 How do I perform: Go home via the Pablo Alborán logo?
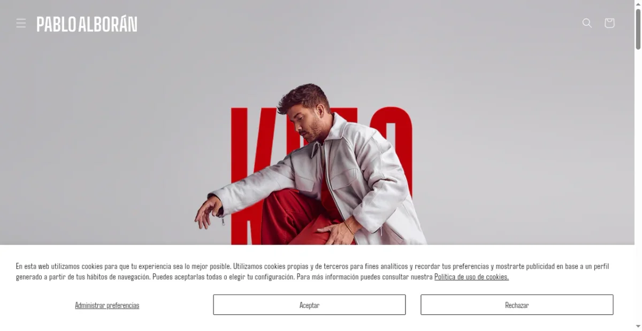pos(87,24)
